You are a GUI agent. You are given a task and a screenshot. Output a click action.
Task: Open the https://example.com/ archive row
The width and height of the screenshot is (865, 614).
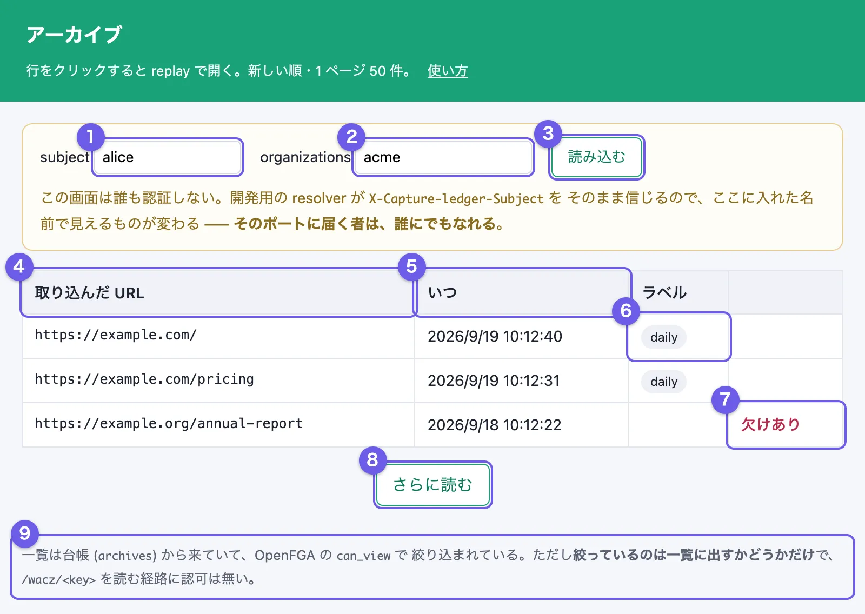(432, 336)
